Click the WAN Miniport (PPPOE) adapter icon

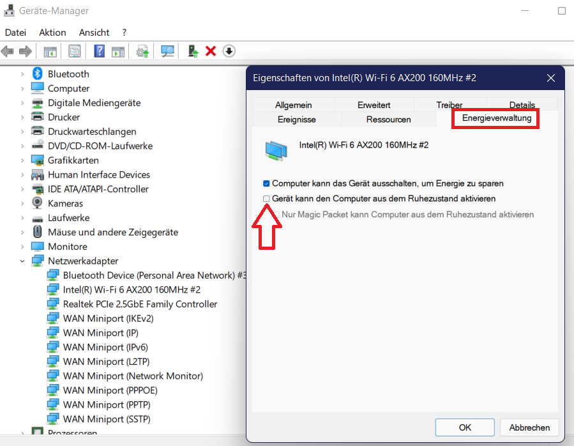point(53,390)
